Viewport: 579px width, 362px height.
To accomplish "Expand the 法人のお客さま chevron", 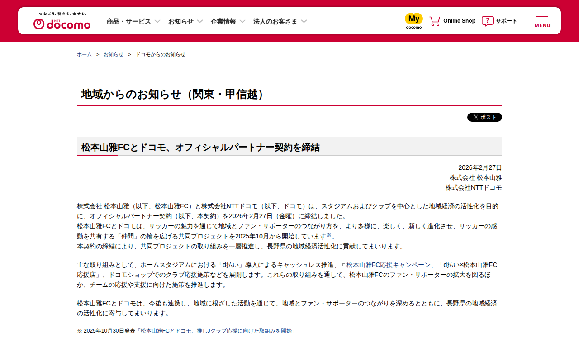I will 304,21.
